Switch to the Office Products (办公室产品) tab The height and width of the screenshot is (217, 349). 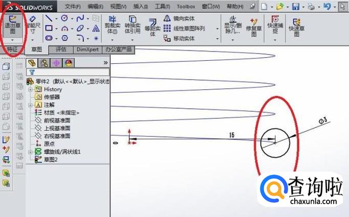pyautogui.click(x=118, y=50)
